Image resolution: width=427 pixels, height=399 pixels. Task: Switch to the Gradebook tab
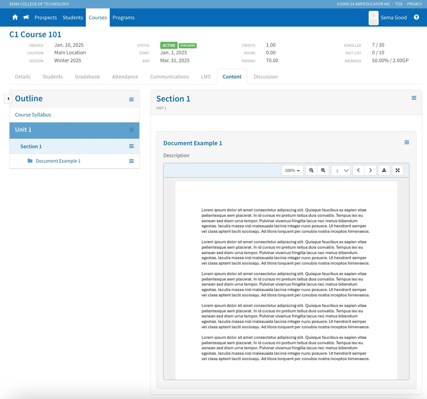pos(87,77)
